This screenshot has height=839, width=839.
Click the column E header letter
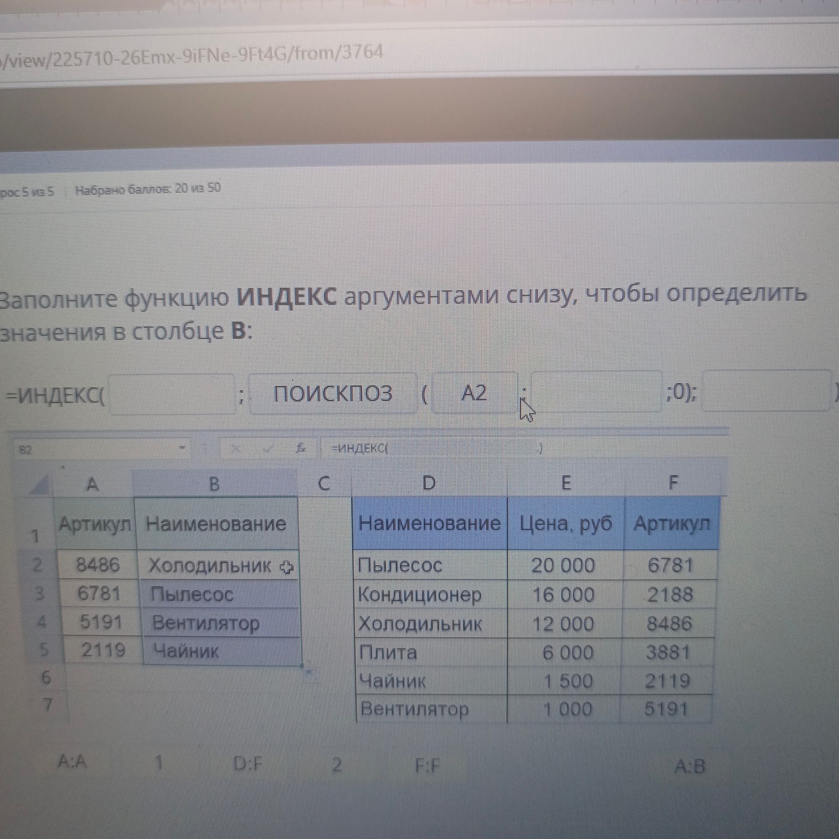click(x=565, y=483)
